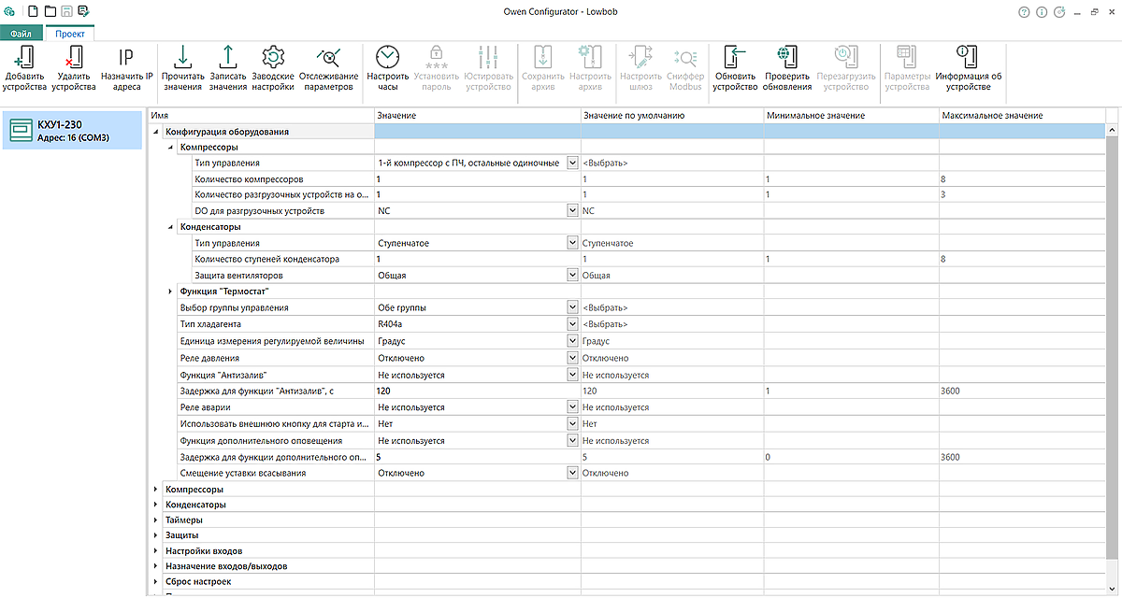Open compressor Тип управления dropdown
Viewport: 1122px width, 598px height.
tap(572, 164)
